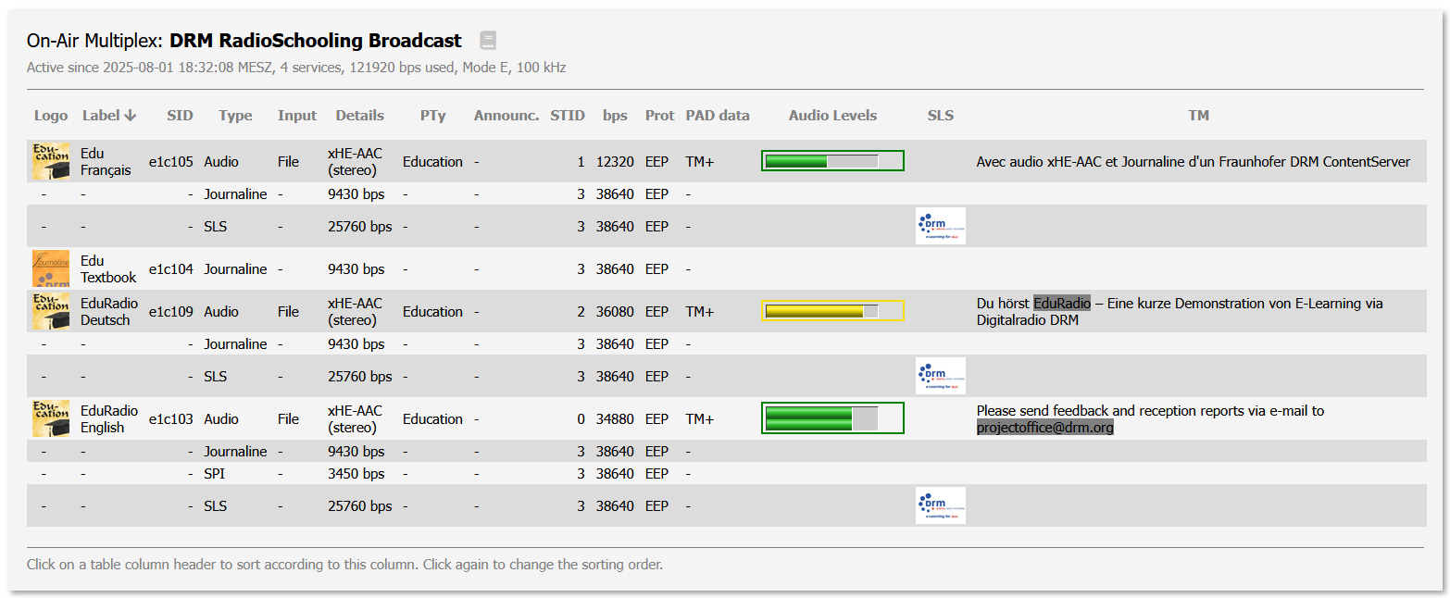The image size is (1450, 598).
Task: Click the EduRadio Deutsch graduation-cap logo
Action: click(49, 310)
